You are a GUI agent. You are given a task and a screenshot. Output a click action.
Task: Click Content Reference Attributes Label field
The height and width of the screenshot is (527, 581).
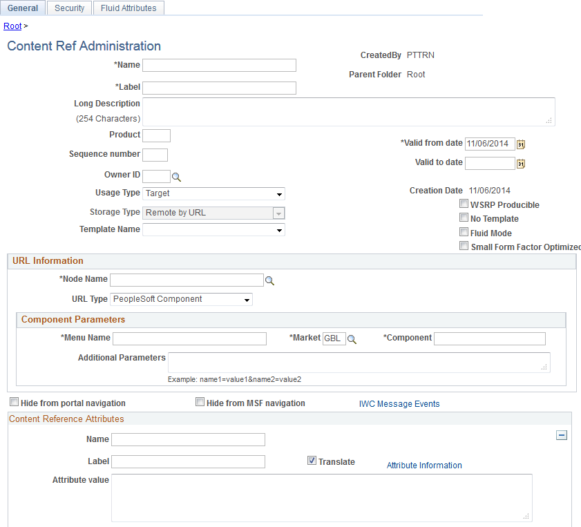click(x=188, y=461)
